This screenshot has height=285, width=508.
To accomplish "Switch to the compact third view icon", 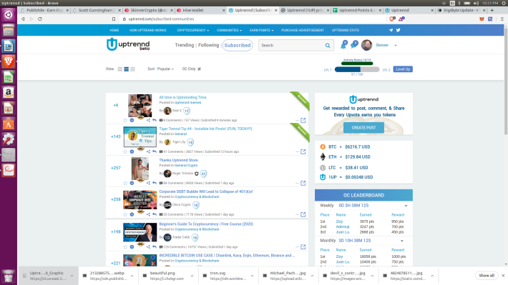I will pyautogui.click(x=132, y=69).
